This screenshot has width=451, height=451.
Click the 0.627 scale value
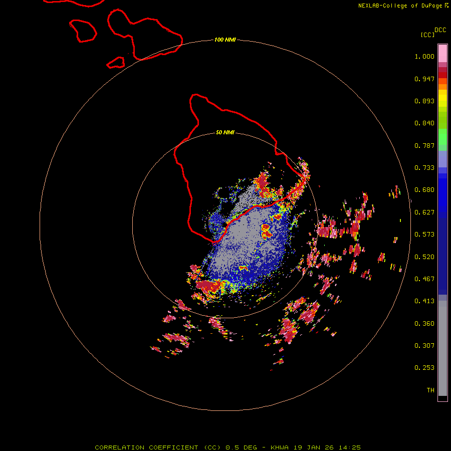pyautogui.click(x=424, y=212)
